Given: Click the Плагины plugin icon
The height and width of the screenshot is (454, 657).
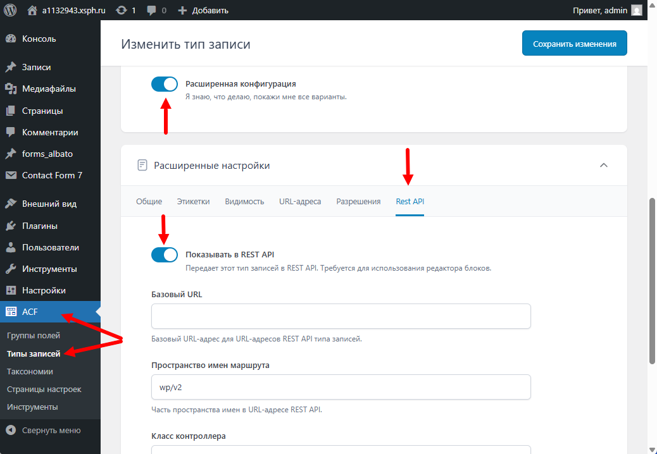Looking at the screenshot, I should [10, 226].
